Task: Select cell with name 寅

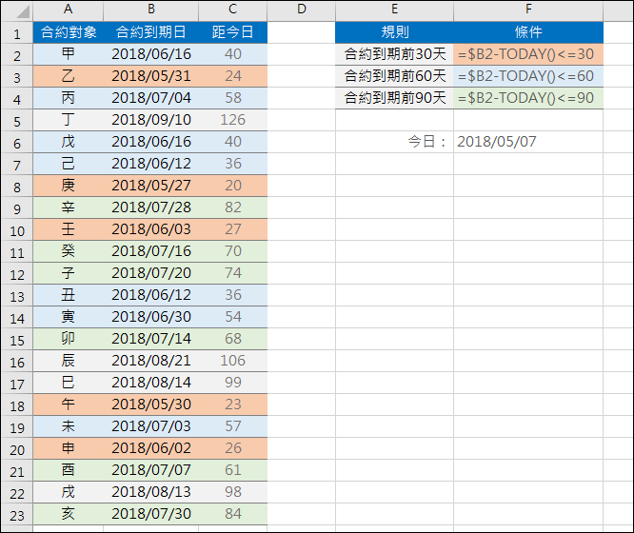Action: (68, 317)
